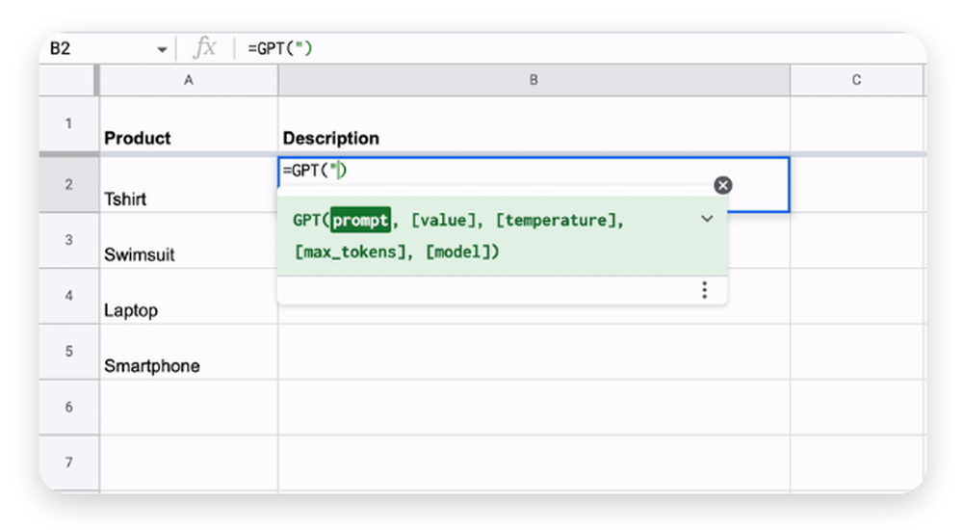
Task: Select the Smartphone cell
Action: pos(189,352)
